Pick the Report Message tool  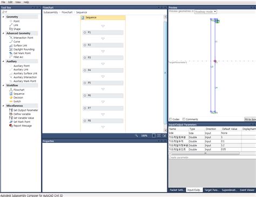click(x=23, y=126)
